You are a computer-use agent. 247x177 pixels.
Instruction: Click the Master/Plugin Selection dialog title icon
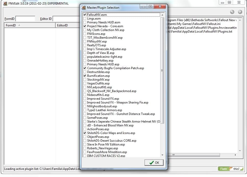click(84, 7)
